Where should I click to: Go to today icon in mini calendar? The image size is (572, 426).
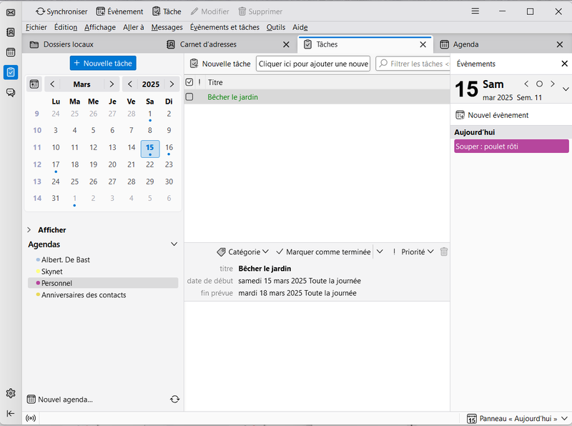coord(34,84)
